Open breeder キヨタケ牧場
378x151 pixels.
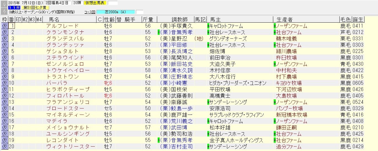point(289,83)
